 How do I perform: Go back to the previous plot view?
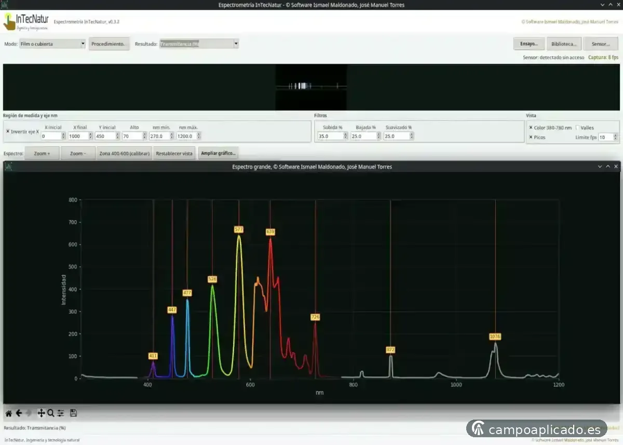pyautogui.click(x=19, y=413)
